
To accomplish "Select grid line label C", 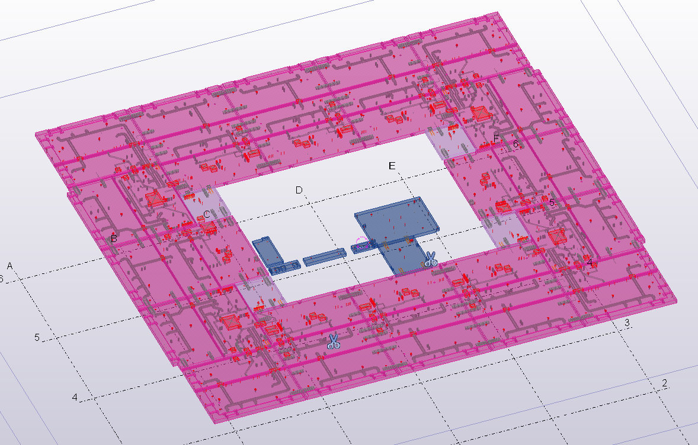I will 206,214.
